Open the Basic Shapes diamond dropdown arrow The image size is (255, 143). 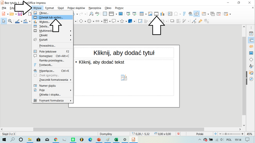(x=85, y=21)
